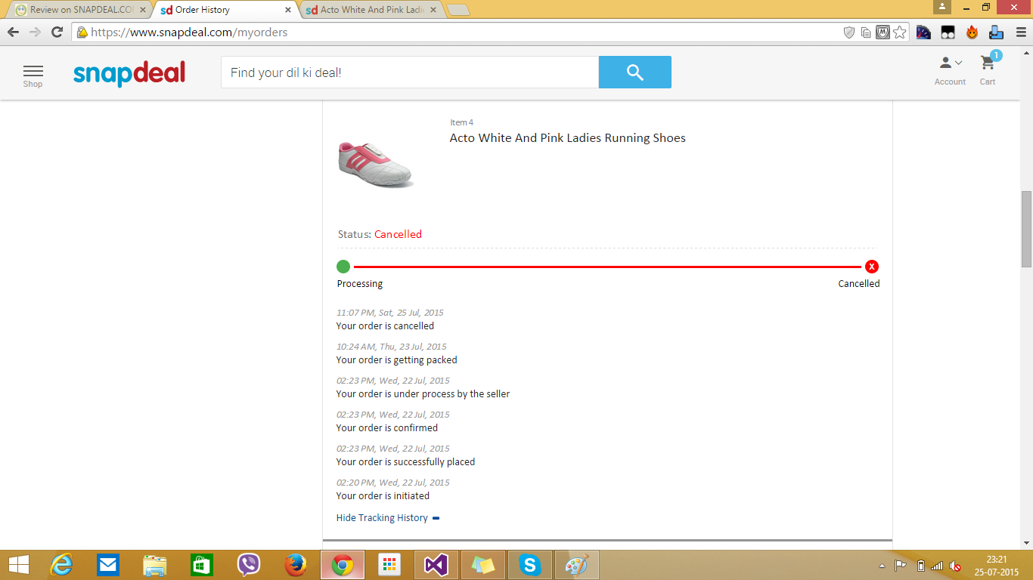
Task: Switch to the Review on SNAPDEAL tab
Action: tap(76, 10)
